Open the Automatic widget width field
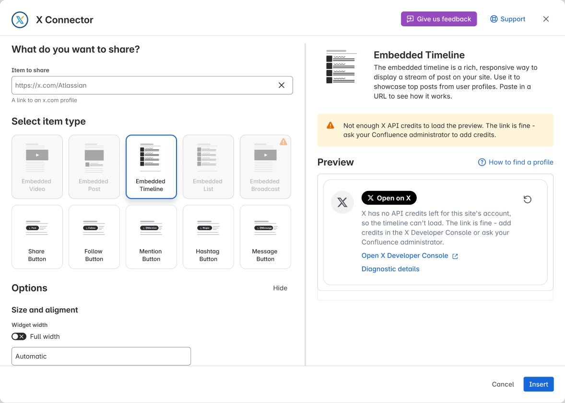565x403 pixels. 101,356
